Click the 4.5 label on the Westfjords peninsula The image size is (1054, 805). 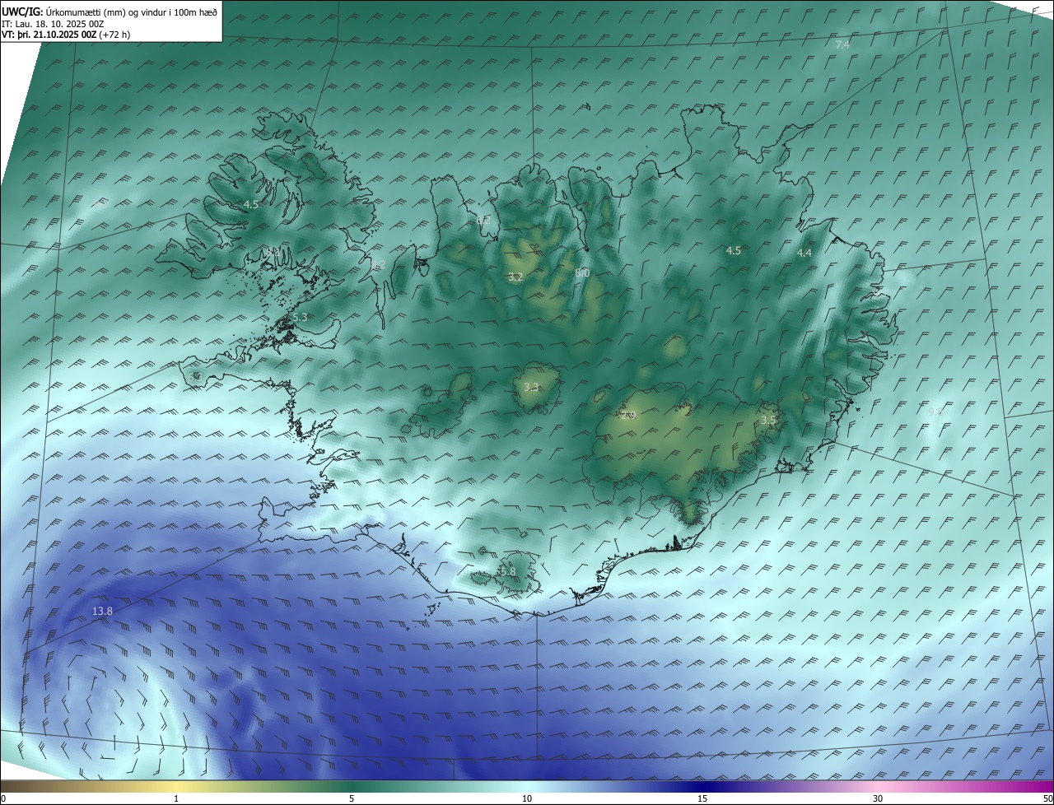251,204
